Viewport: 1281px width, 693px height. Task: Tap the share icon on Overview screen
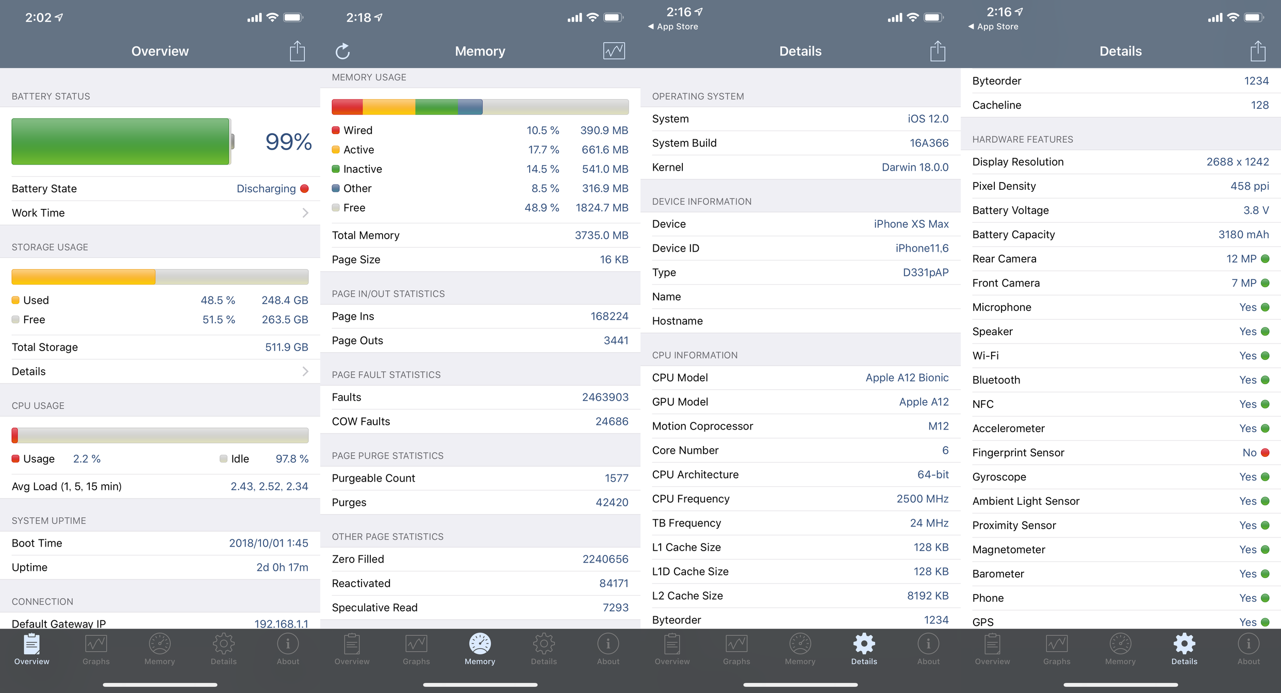(x=297, y=51)
